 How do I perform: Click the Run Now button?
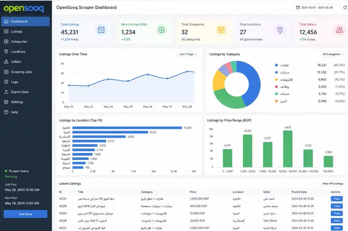(x=26, y=214)
